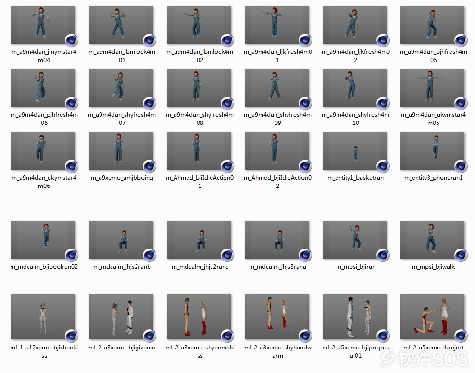
Task: Click file name text m_mdcalm_bjipoolrun02
Action: tap(44, 267)
